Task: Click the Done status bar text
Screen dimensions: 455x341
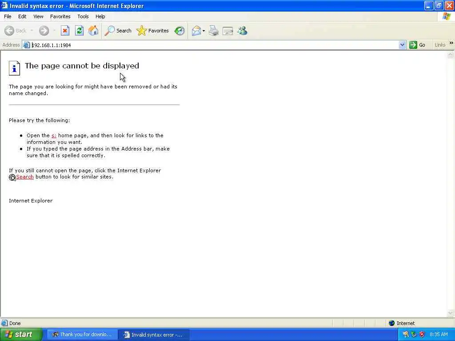Action: (x=15, y=323)
